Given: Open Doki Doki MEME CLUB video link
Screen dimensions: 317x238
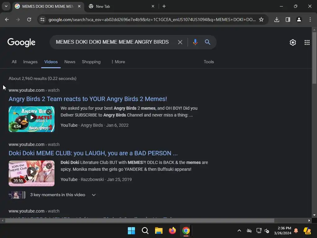Looking at the screenshot, I should click(93, 153).
